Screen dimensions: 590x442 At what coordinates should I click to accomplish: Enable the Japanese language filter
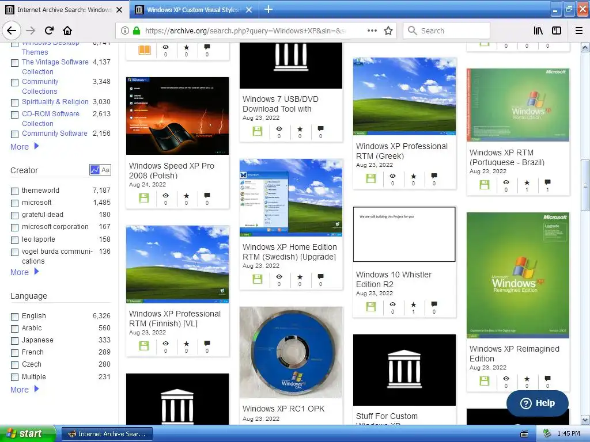pyautogui.click(x=14, y=341)
